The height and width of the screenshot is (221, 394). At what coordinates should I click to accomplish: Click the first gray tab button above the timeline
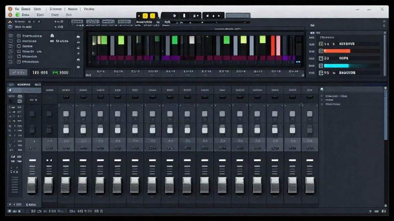pos(77,22)
